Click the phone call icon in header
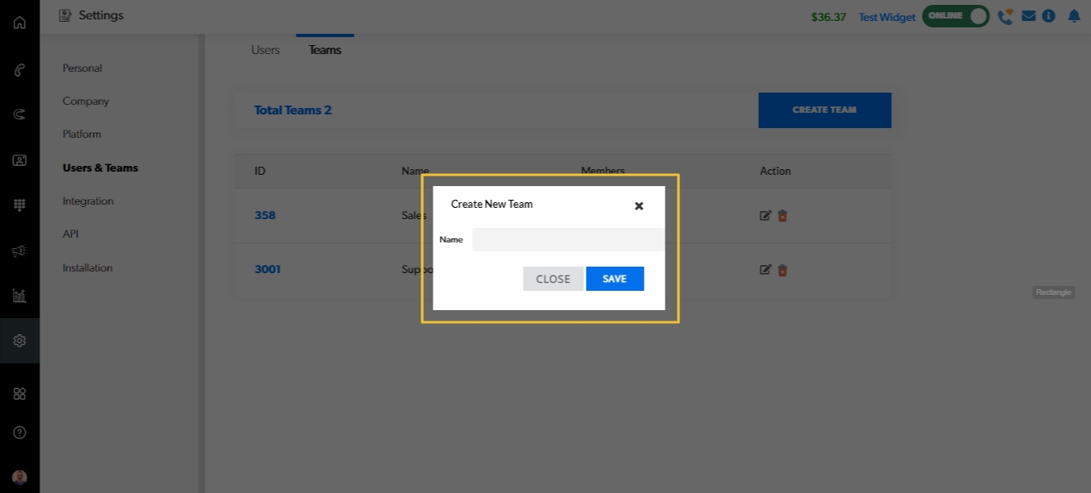Screen dimensions: 1091x493 pos(1005,16)
